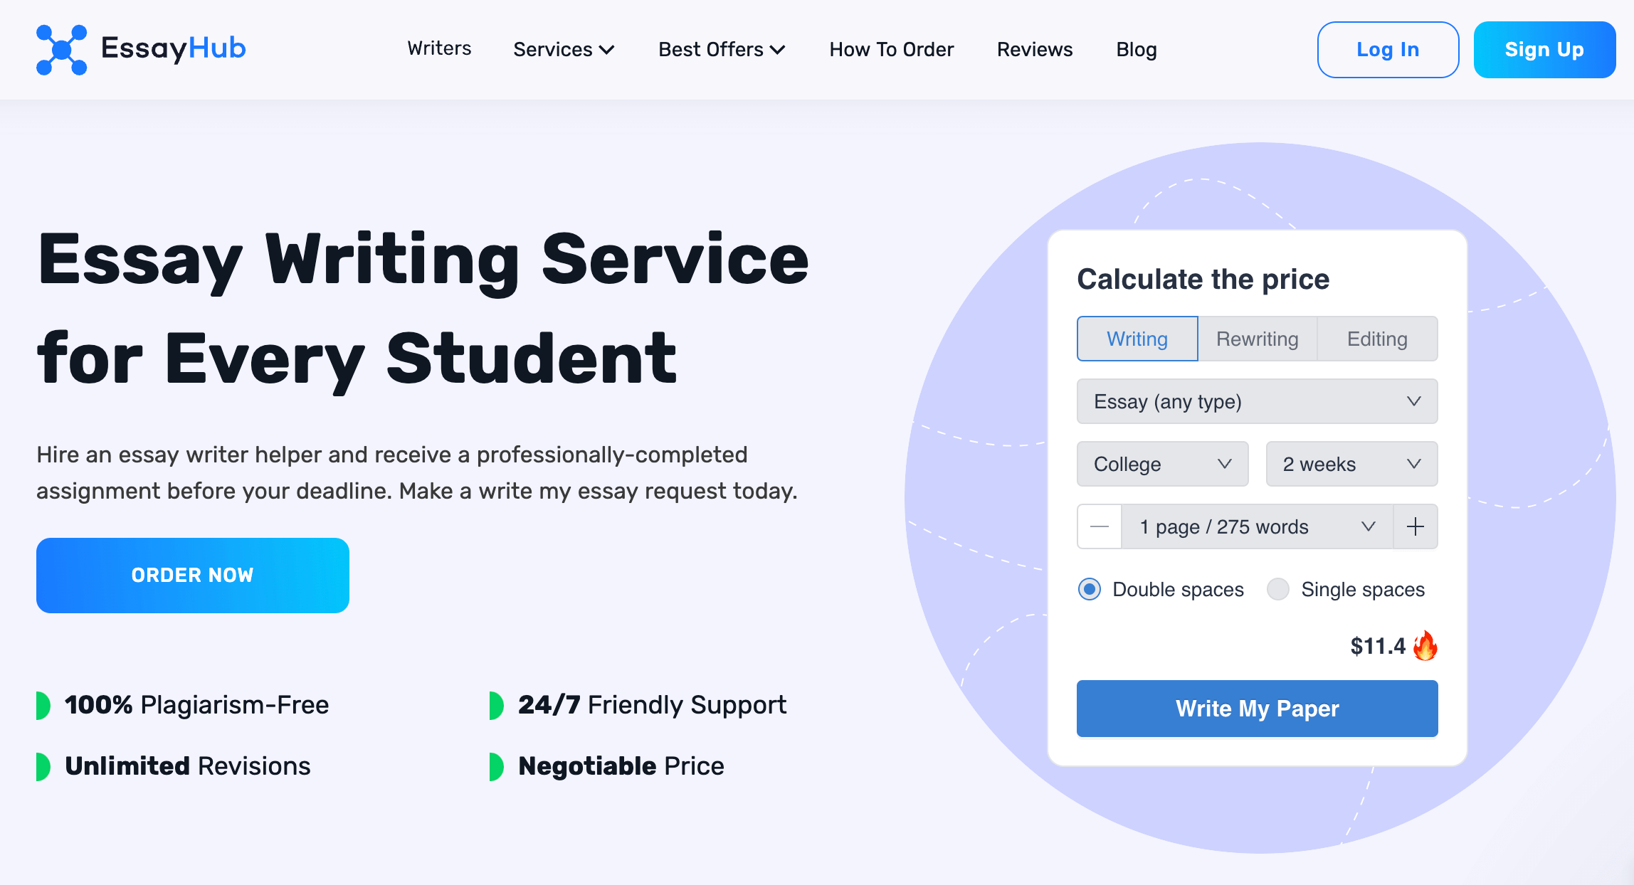This screenshot has height=885, width=1634.
Task: Switch to the Editing tab
Action: pos(1377,339)
